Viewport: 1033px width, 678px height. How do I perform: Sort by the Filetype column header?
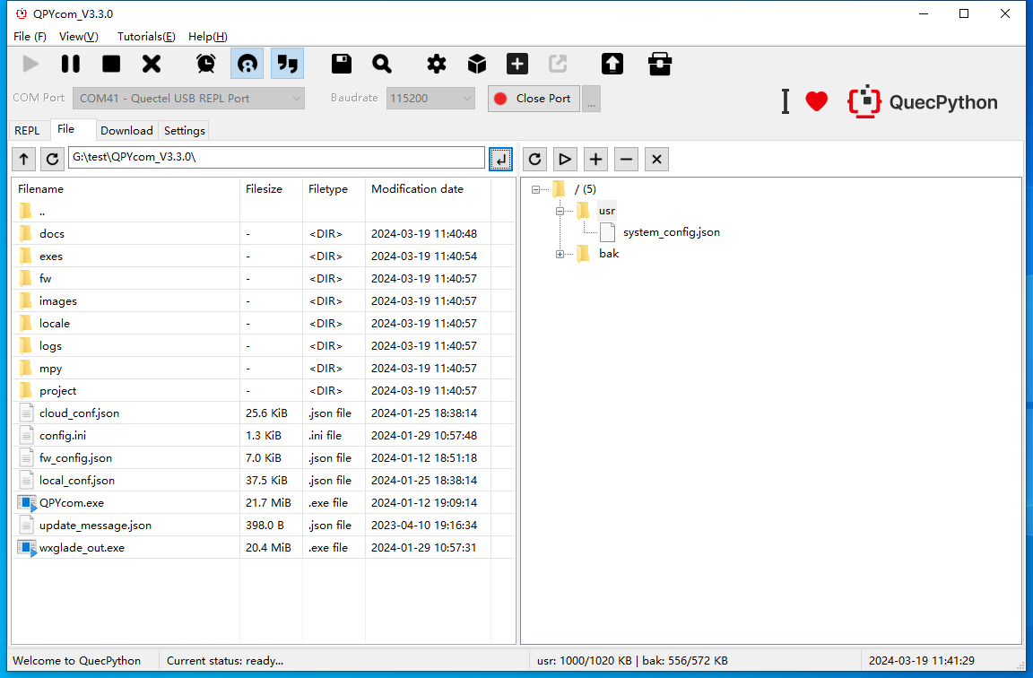(x=334, y=189)
